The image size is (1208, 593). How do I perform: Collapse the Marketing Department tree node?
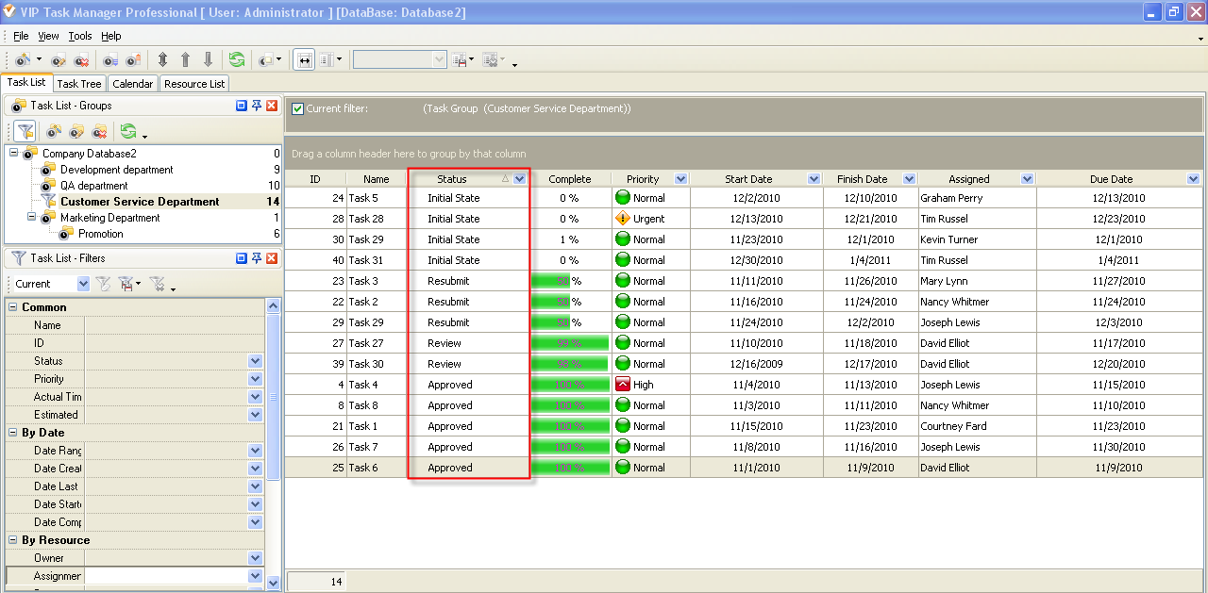tap(29, 218)
